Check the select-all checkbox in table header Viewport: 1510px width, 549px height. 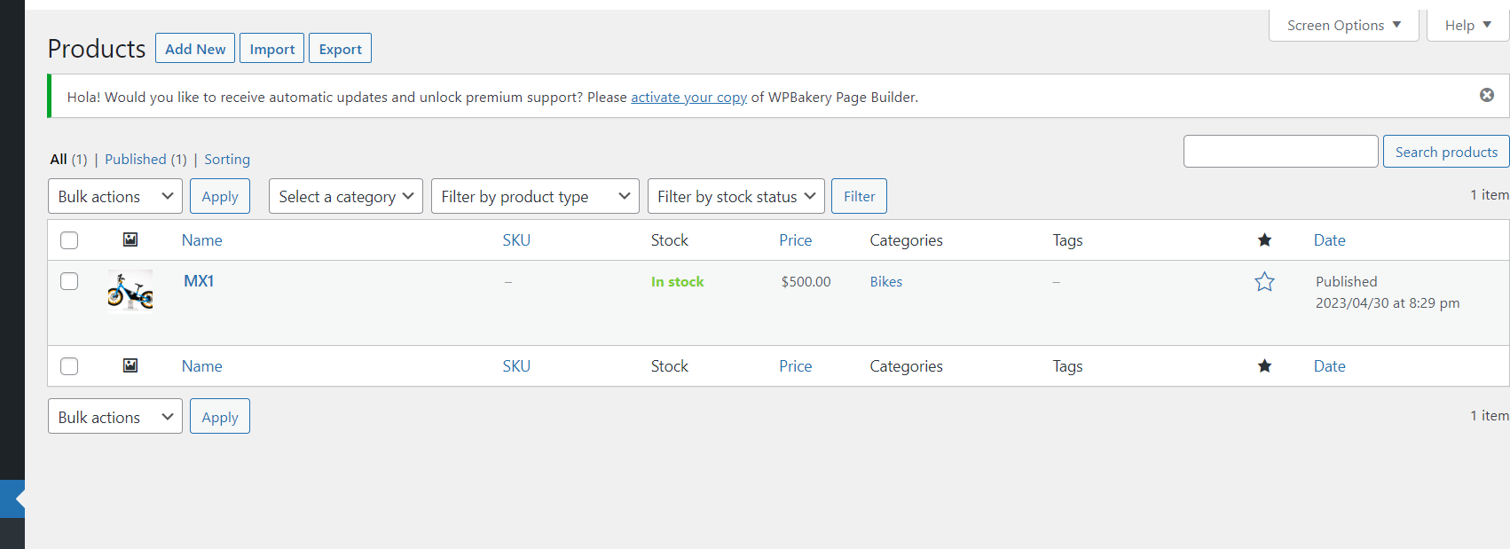pos(69,240)
